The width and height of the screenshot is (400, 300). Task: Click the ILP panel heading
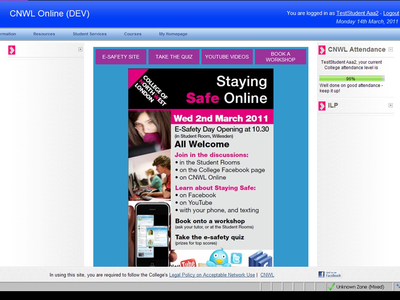(x=333, y=105)
